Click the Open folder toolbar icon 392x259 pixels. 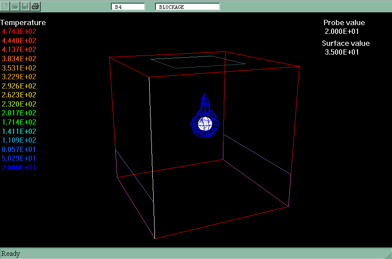[15, 6]
